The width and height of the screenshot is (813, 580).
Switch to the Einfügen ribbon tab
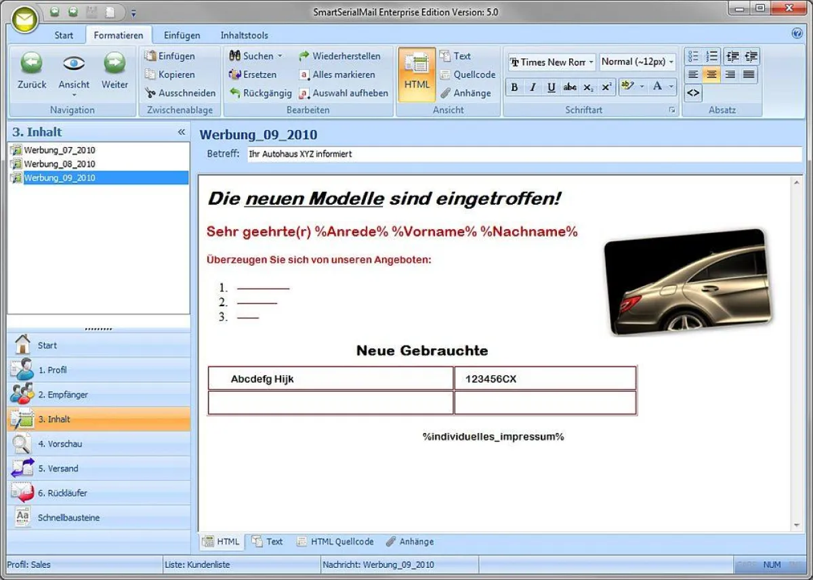coord(182,35)
